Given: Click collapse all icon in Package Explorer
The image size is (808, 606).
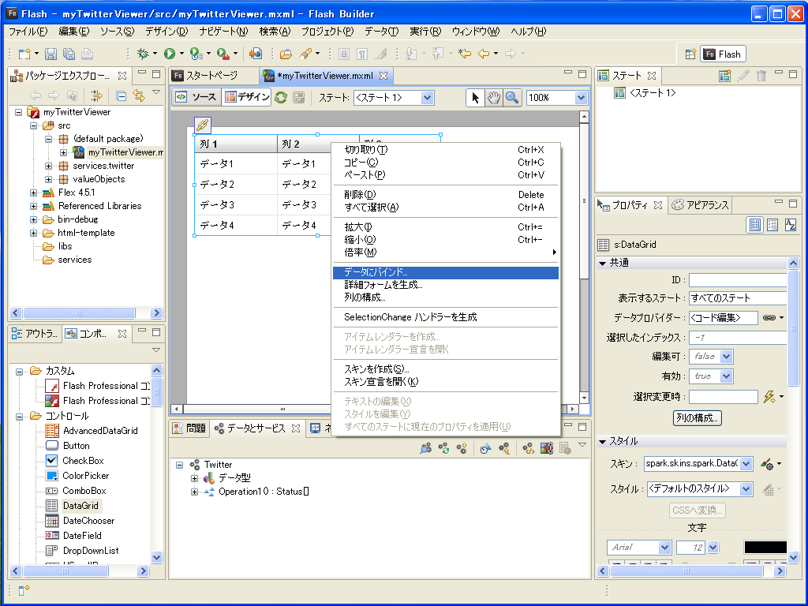Looking at the screenshot, I should pos(121,95).
